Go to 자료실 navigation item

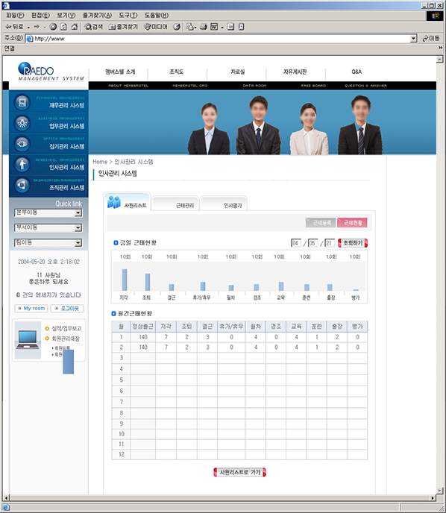coord(238,72)
